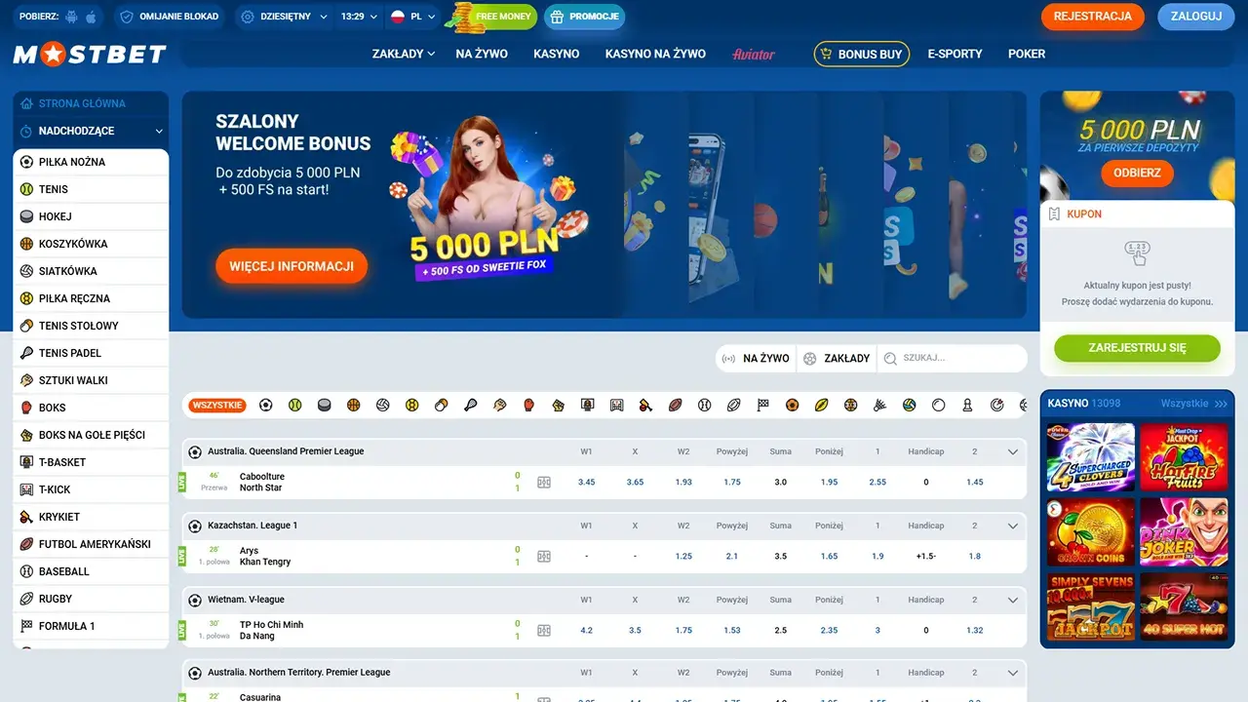Open match stats icon for TP Ho Chi Minh
This screenshot has width=1248, height=702.
544,630
